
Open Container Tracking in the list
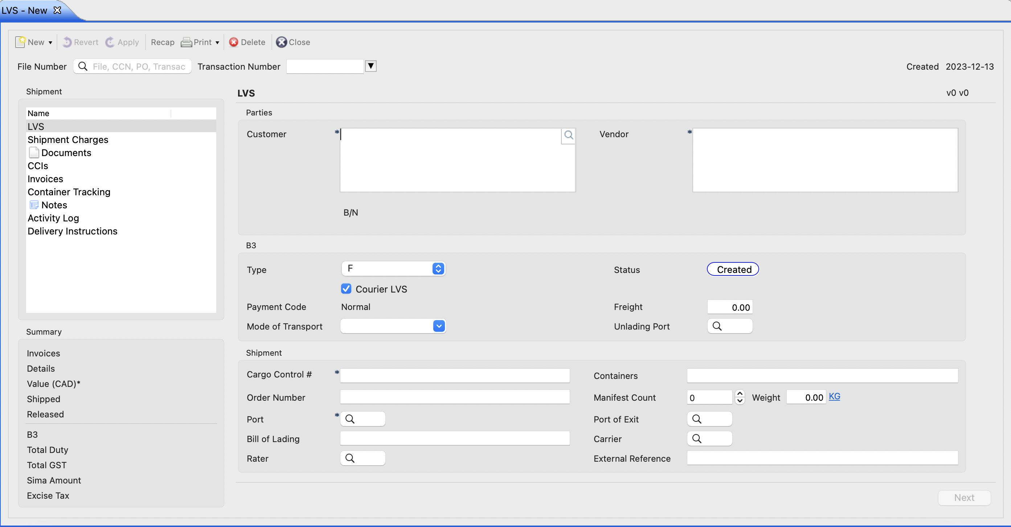pos(121,192)
